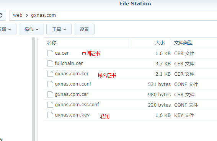Click the '531 bytes' size value
This screenshot has width=217, height=141.
tap(159, 84)
